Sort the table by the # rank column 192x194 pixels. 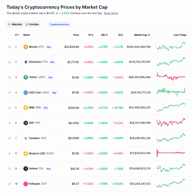pos(16,35)
